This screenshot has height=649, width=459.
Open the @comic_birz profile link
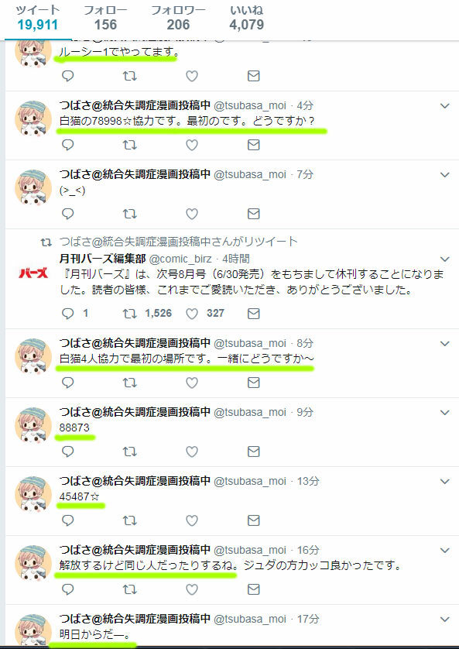tap(180, 259)
